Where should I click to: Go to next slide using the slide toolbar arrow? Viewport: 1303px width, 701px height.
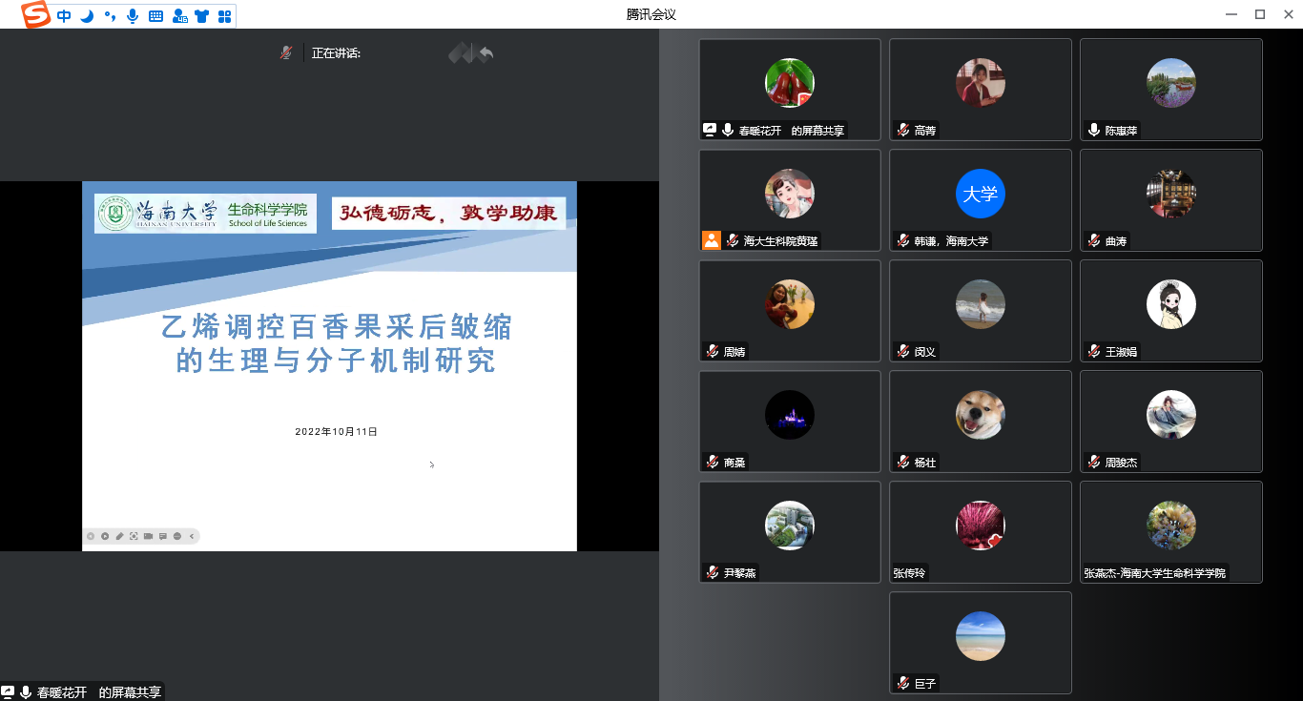click(x=105, y=536)
